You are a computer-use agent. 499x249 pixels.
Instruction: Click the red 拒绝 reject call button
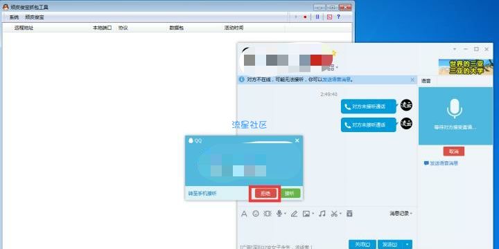pos(265,194)
